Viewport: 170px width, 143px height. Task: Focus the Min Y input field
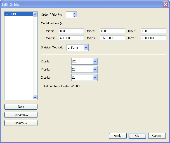112,31
